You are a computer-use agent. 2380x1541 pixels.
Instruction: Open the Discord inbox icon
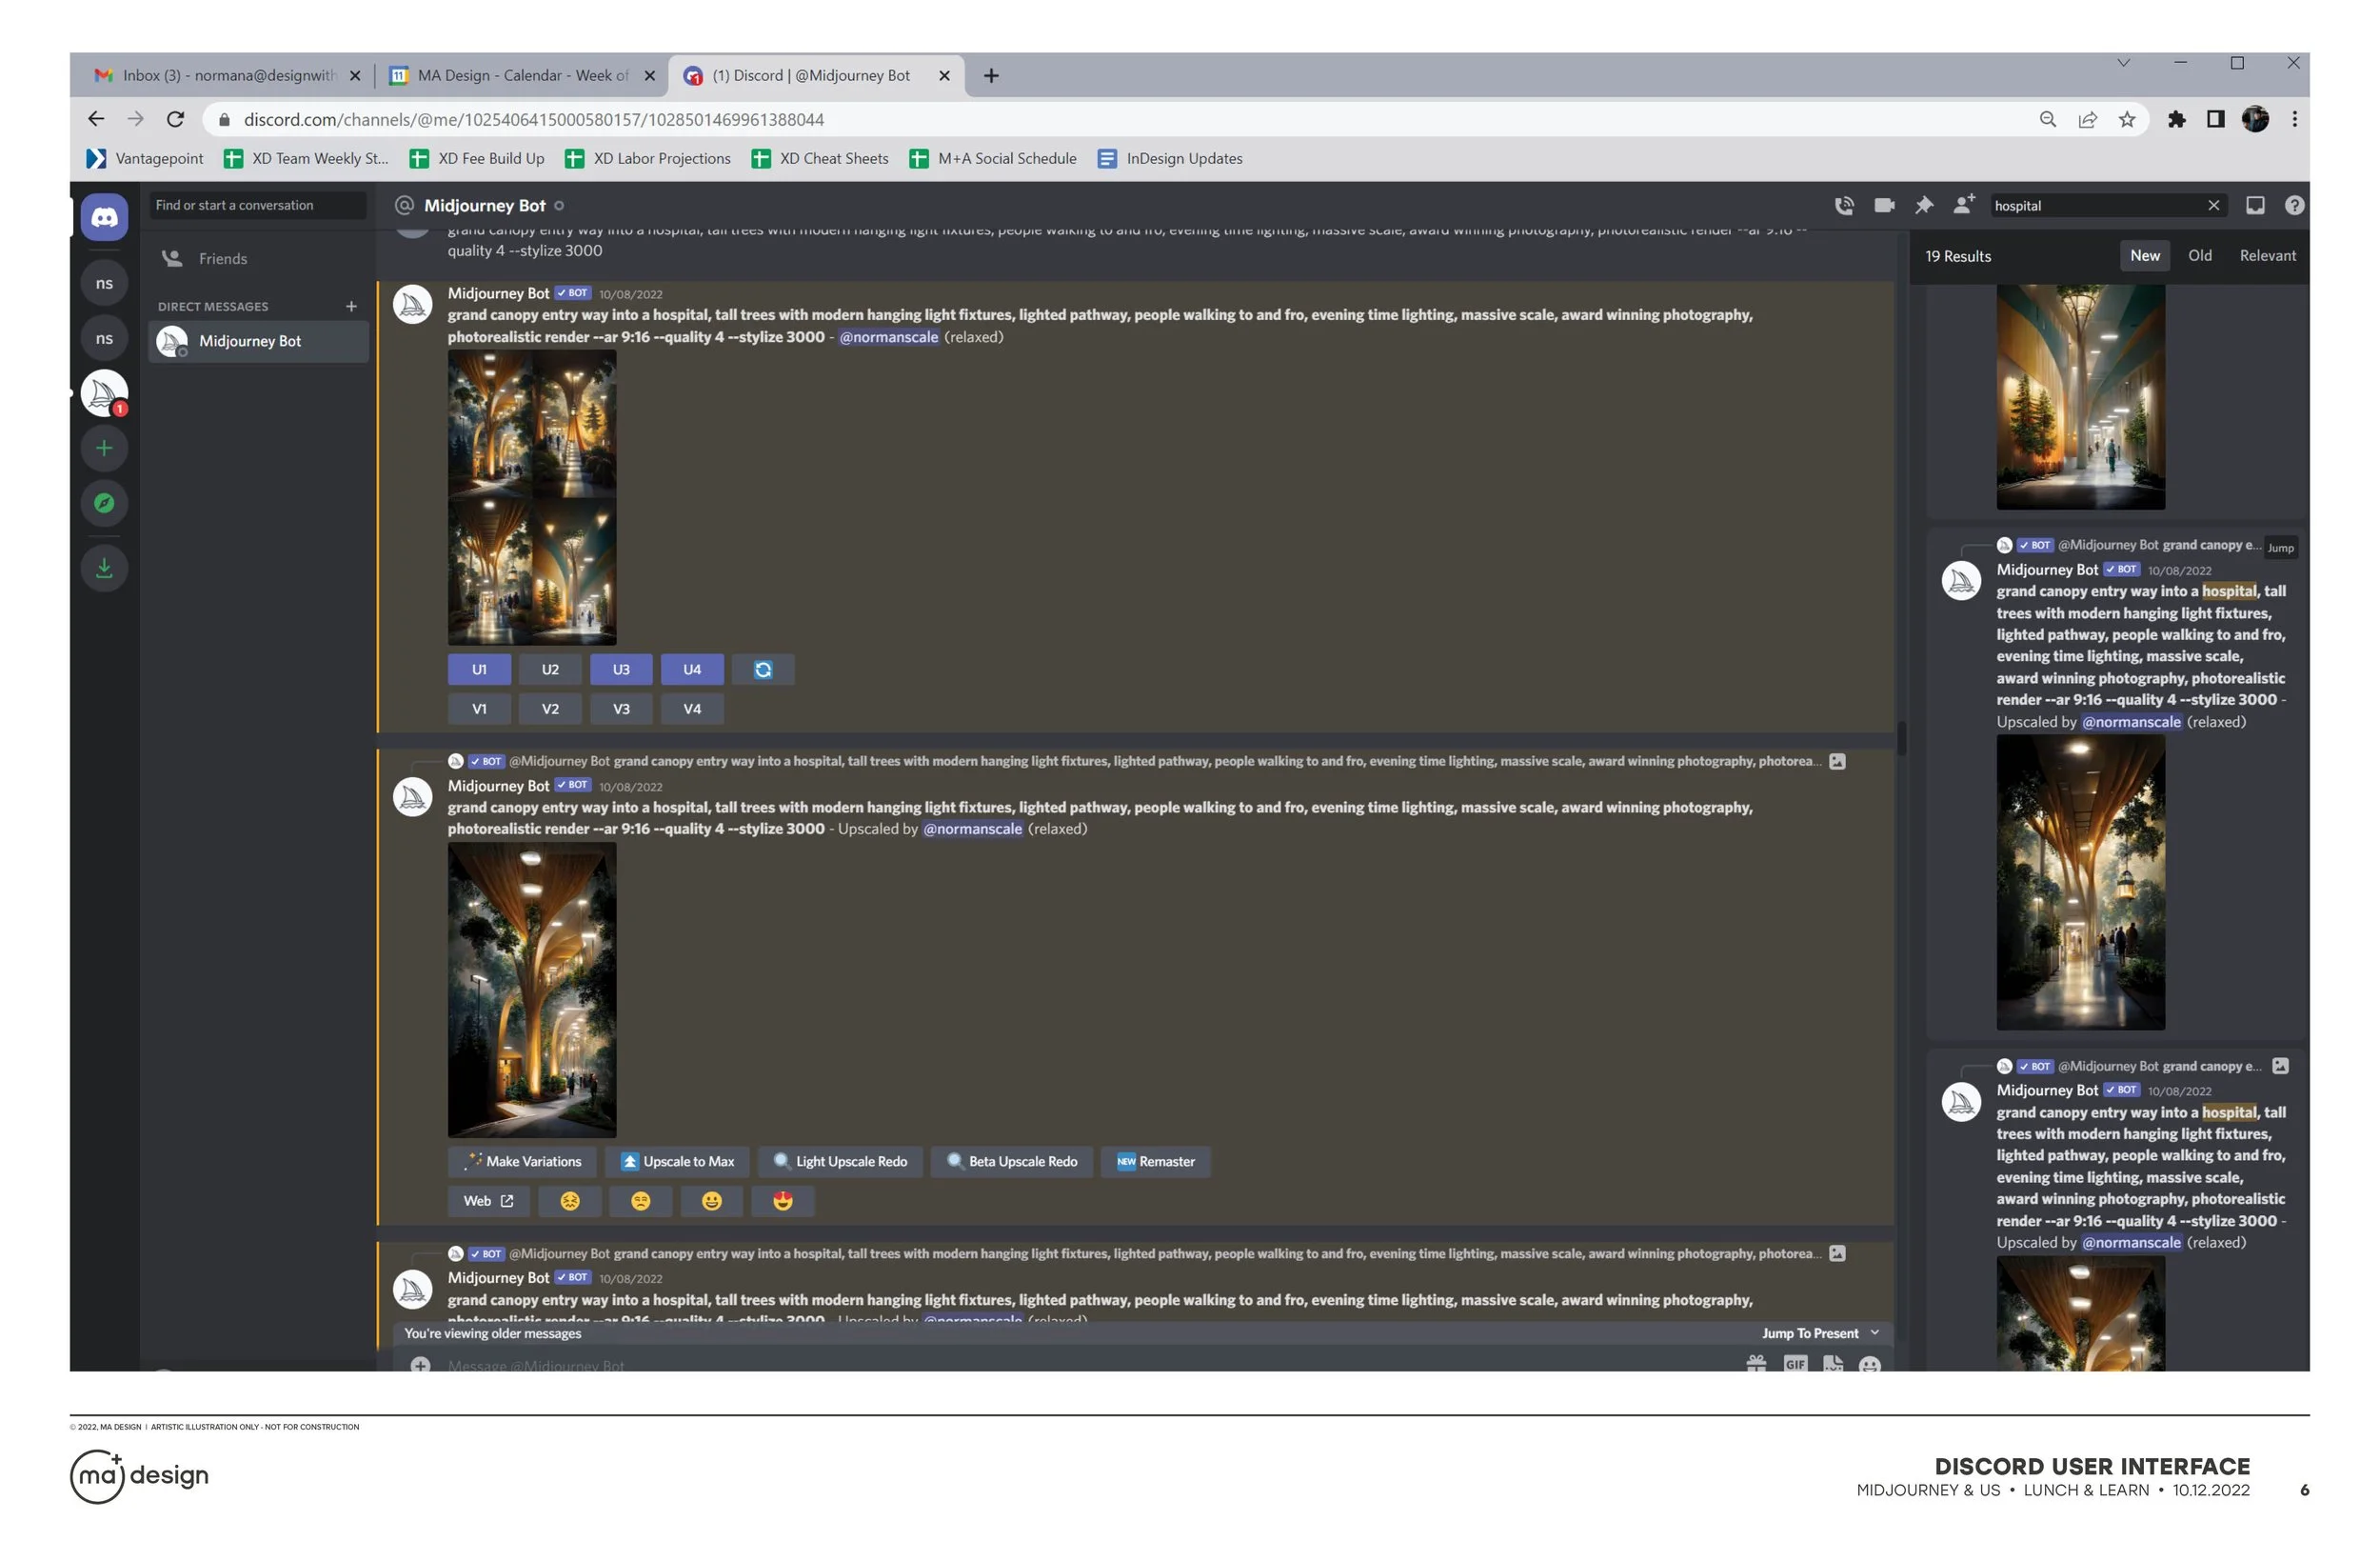[x=2255, y=205]
